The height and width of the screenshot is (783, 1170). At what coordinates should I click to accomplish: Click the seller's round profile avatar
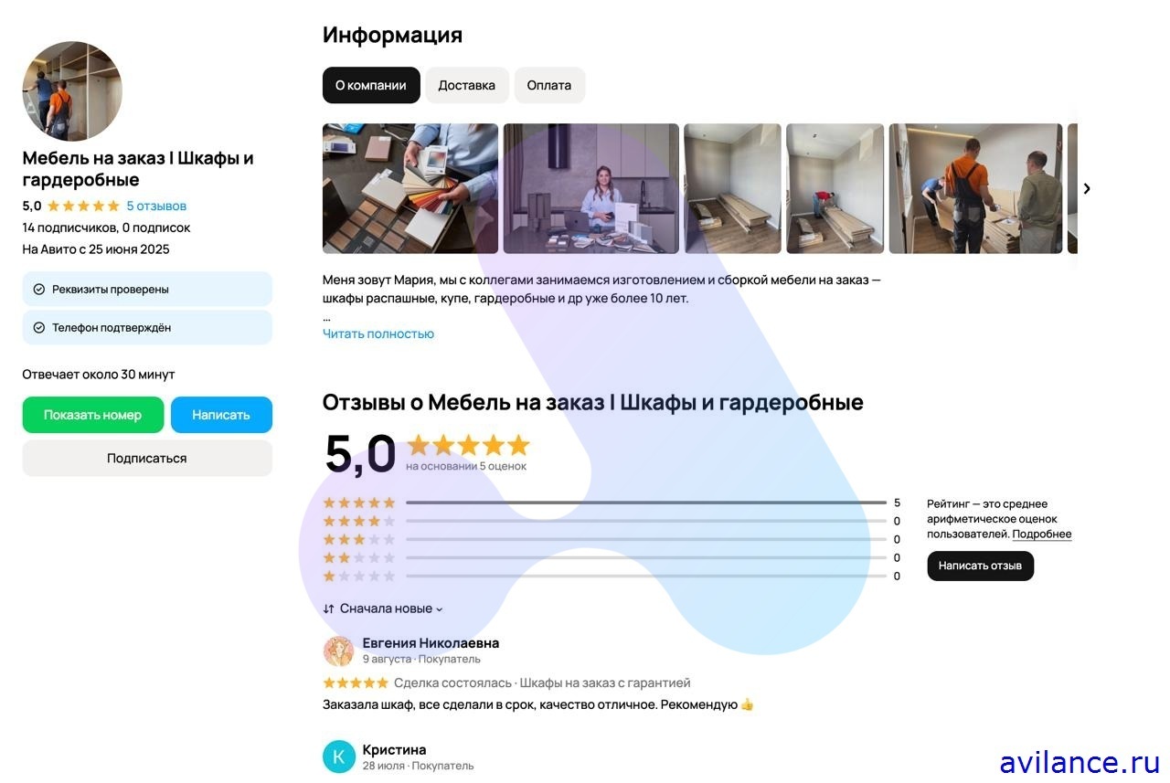coord(72,90)
